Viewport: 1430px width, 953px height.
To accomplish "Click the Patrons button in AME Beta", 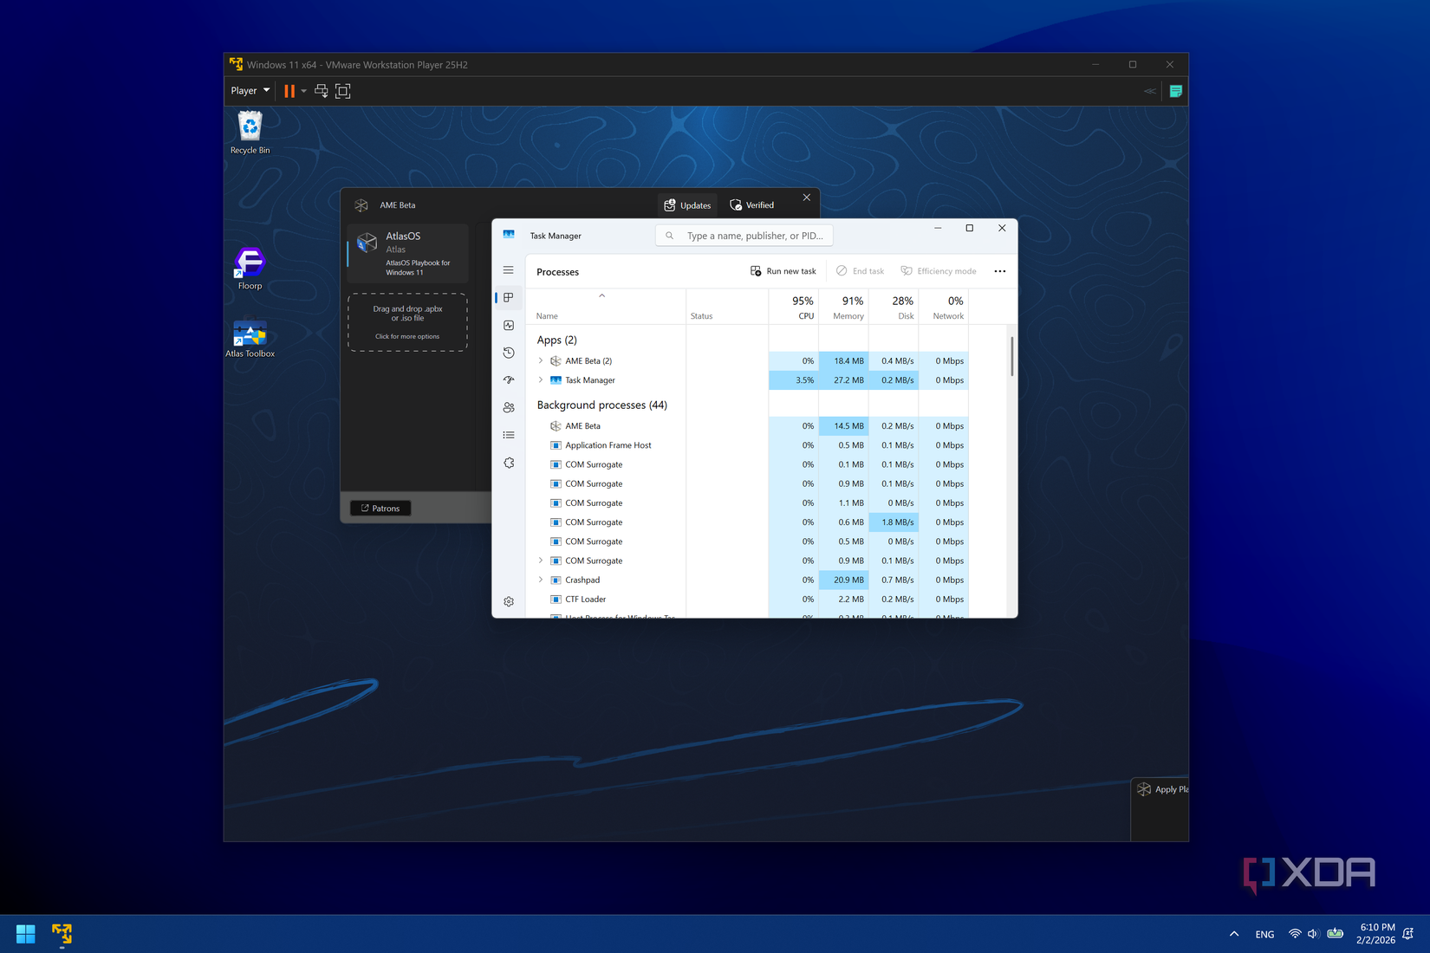I will (x=380, y=508).
